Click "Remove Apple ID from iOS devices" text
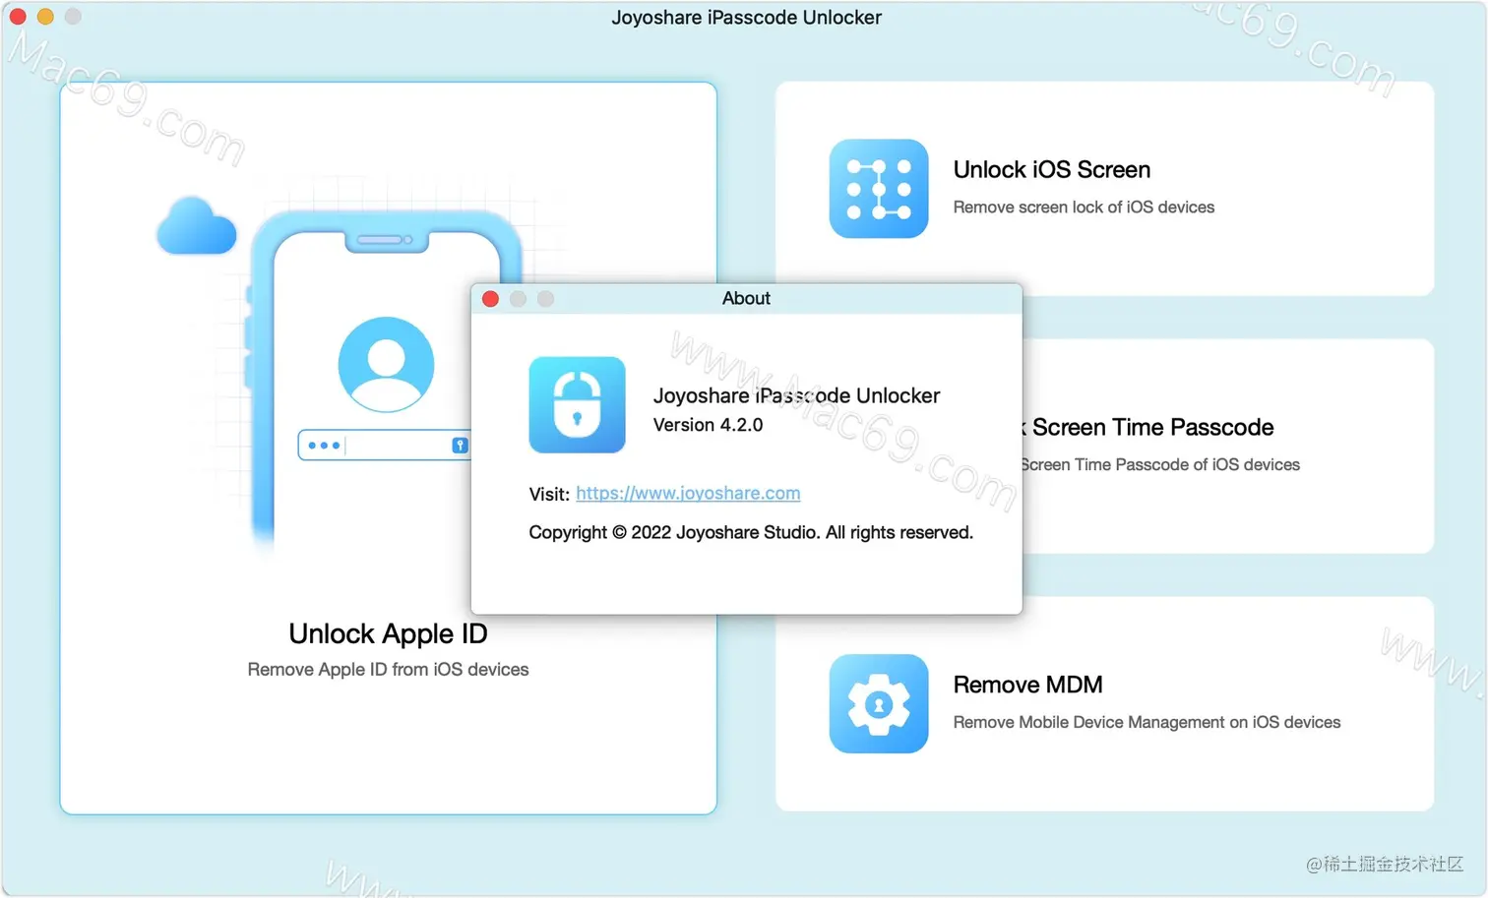Screen dimensions: 1488x898 click(x=388, y=669)
